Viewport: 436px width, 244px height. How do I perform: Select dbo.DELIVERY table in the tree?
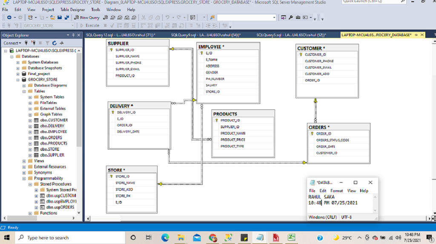tap(52, 126)
